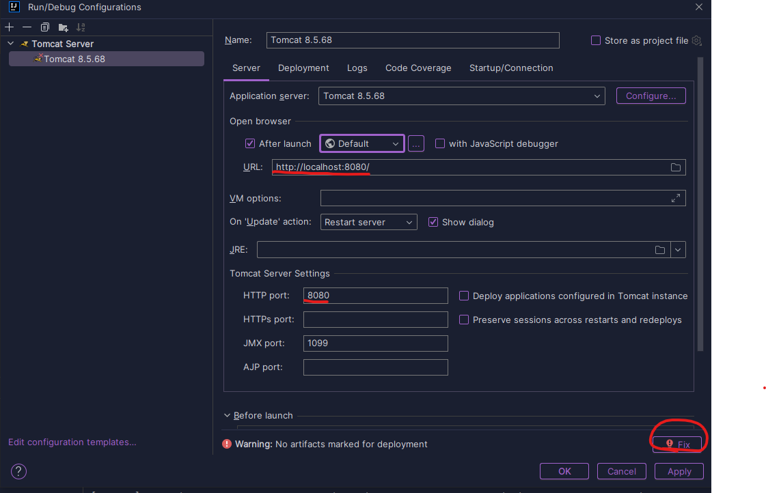Viewport: 766px width, 493px height.
Task: Select the Tomcat 8.5.68 configuration in tree
Action: (x=107, y=59)
